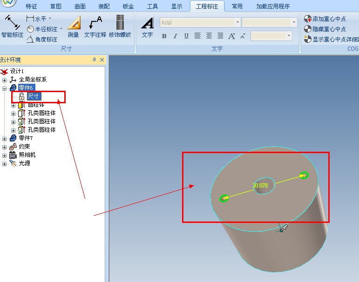Expand the 全局坐标系 tree node
Image resolution: width=359 pixels, height=282 pixels.
click(5, 80)
